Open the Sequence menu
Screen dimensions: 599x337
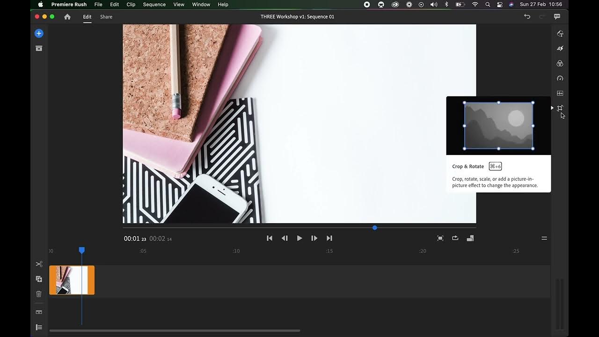pos(154,4)
